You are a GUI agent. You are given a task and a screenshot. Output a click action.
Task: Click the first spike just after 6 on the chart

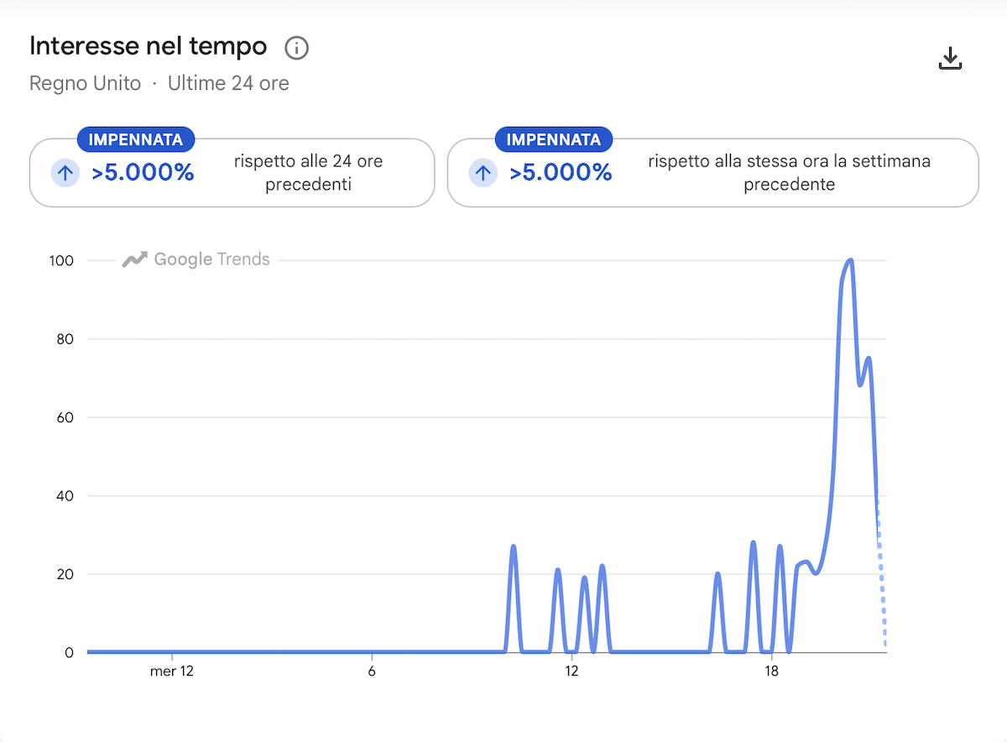(x=513, y=547)
